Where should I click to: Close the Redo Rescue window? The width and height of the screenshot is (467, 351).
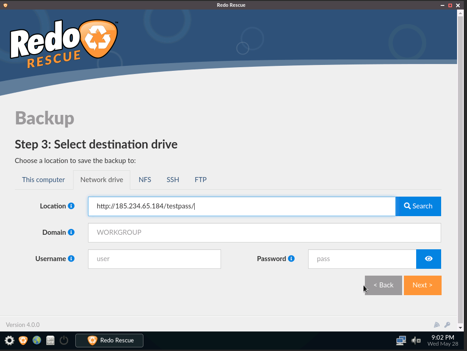pyautogui.click(x=458, y=5)
